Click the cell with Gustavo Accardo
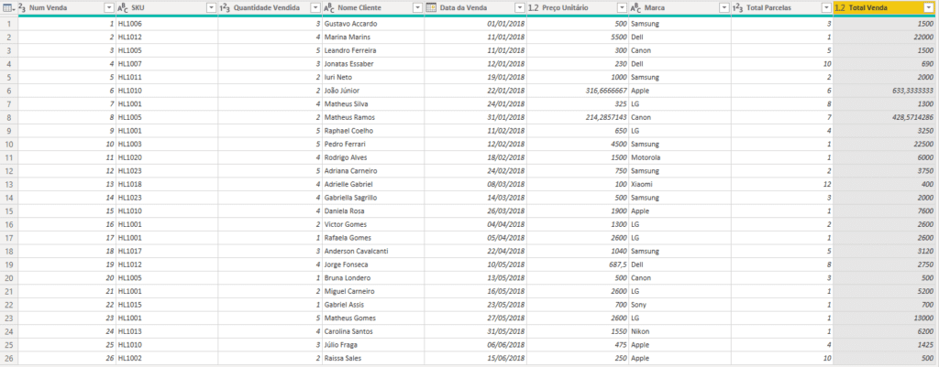The width and height of the screenshot is (939, 367). (373, 23)
